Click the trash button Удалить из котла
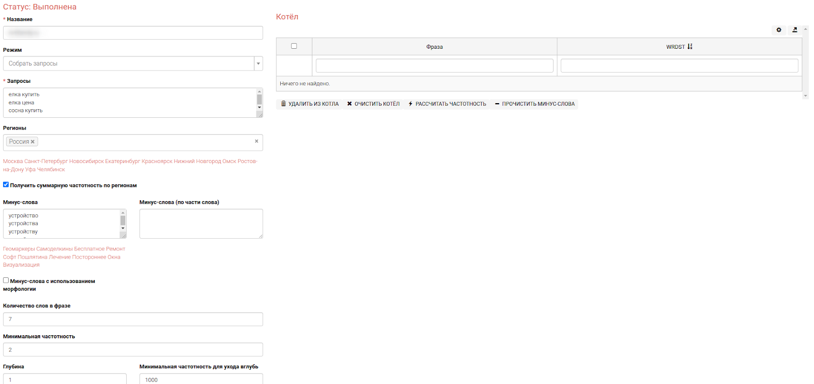Viewport: 814px width, 384px height. point(310,104)
